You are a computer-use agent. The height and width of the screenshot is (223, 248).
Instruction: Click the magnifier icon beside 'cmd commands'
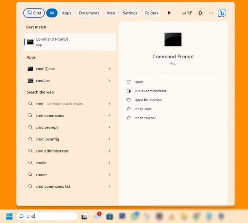click(30, 115)
